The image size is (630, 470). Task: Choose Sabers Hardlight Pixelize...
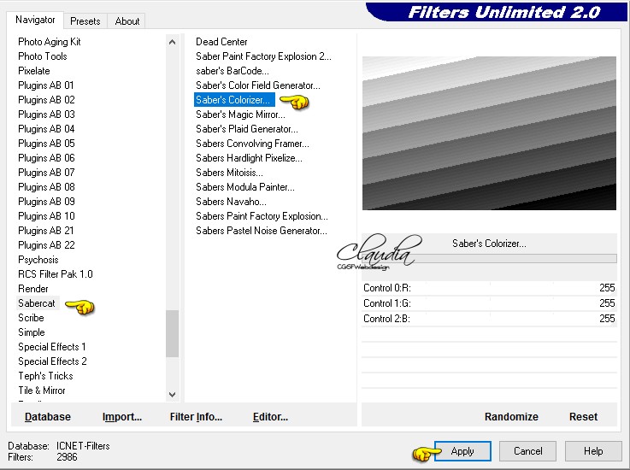coord(249,158)
